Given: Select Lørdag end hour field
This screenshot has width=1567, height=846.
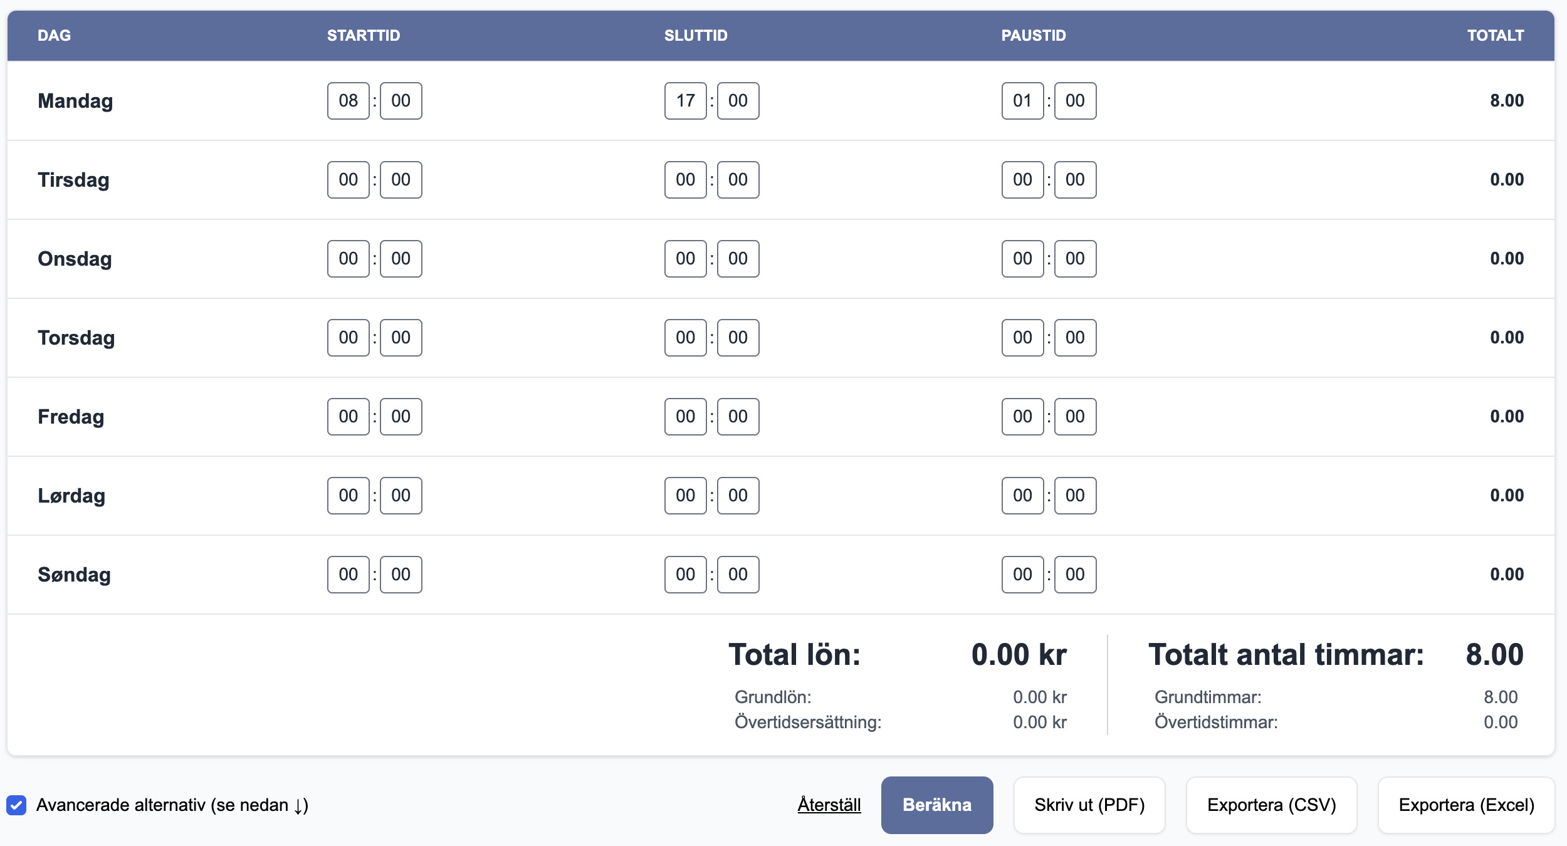Looking at the screenshot, I should (x=686, y=496).
